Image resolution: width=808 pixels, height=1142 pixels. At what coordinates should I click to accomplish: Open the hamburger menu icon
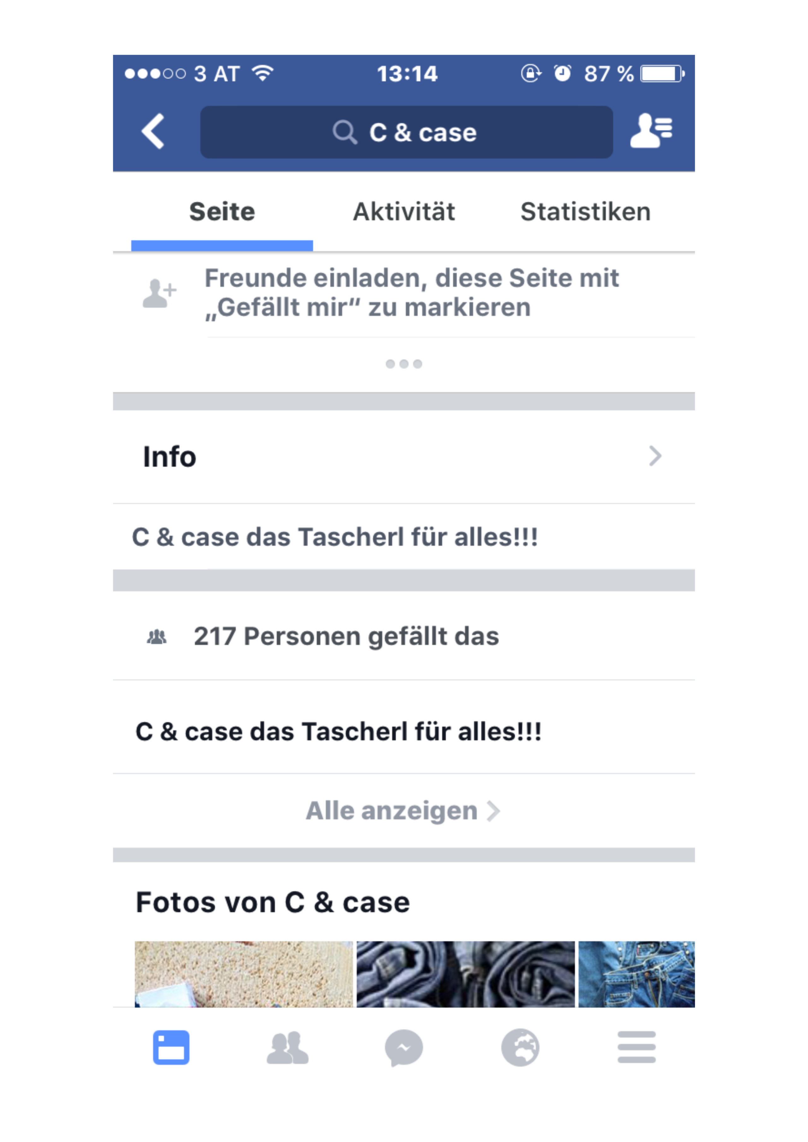tap(636, 1047)
